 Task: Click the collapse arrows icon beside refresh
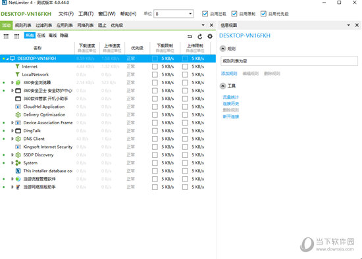(190, 36)
